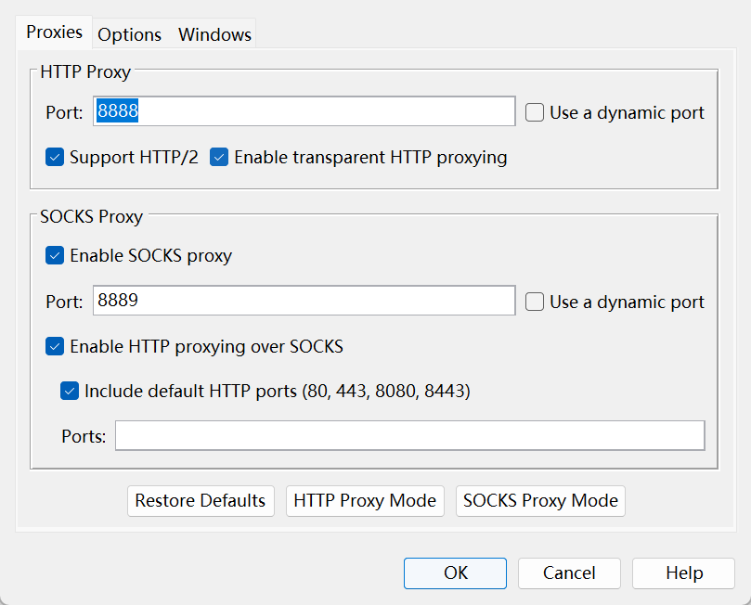
Task: Click the additional Ports input field
Action: (410, 435)
